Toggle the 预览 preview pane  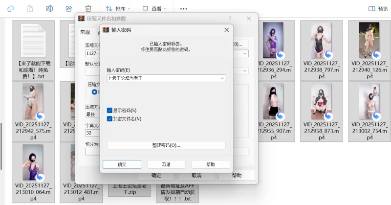click(378, 9)
